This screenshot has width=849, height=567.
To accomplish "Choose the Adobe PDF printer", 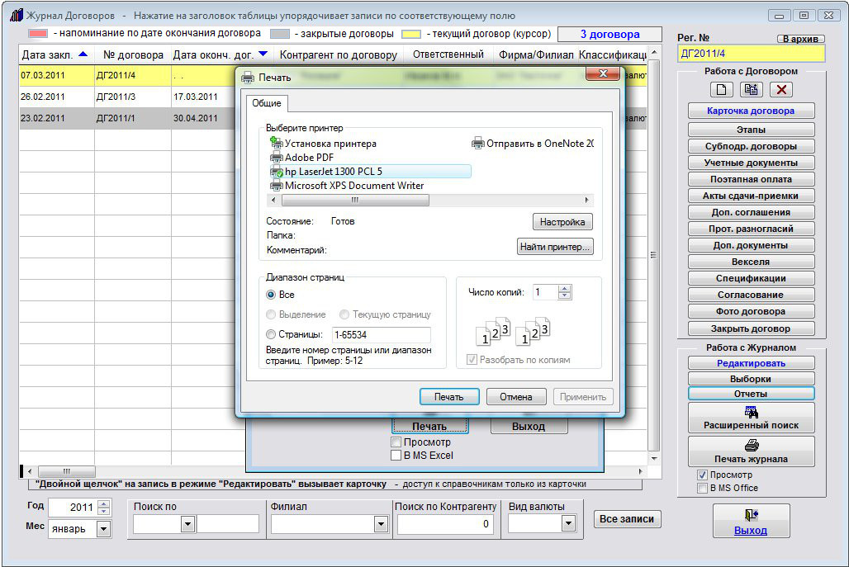I will point(309,157).
